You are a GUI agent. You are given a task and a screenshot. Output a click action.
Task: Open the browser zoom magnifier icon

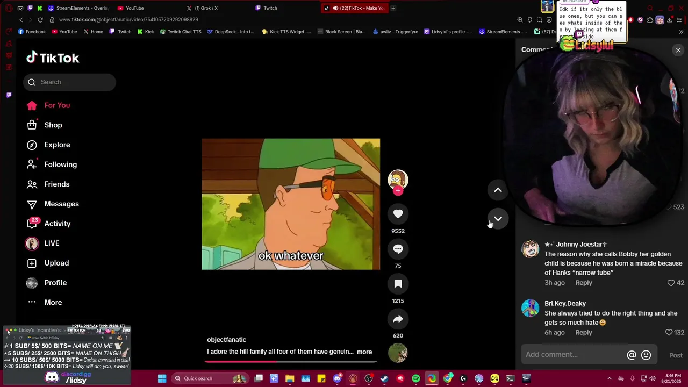point(520,20)
